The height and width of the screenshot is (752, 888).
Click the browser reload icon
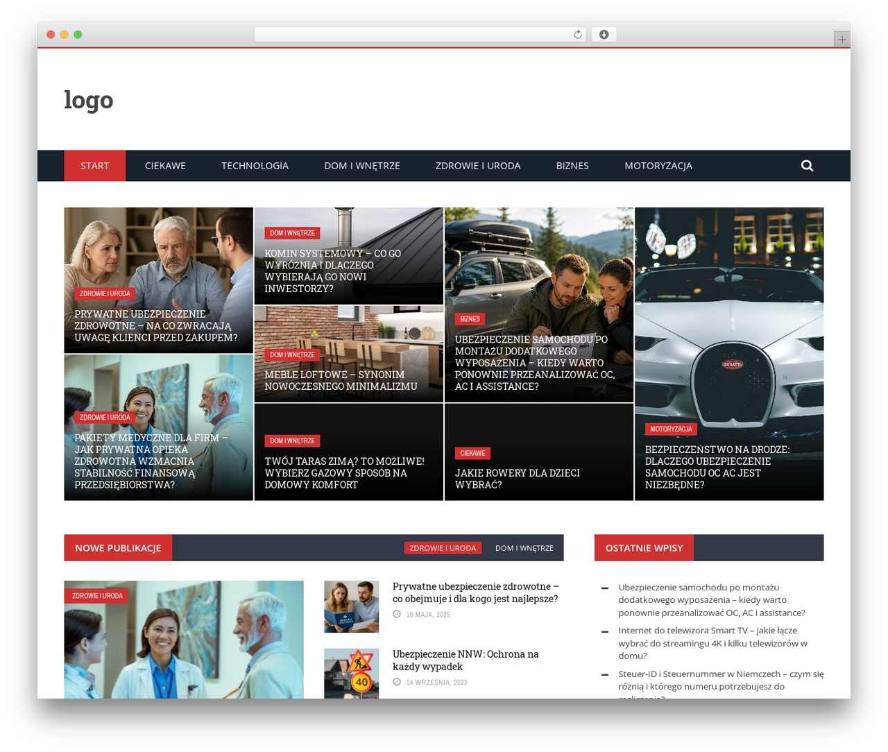(577, 35)
